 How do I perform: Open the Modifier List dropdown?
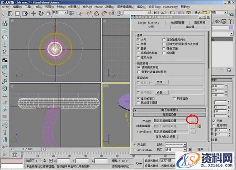point(222,34)
